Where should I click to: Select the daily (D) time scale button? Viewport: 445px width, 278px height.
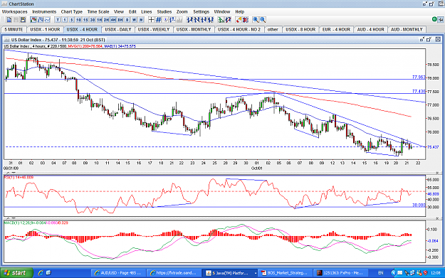pyautogui.click(x=127, y=20)
